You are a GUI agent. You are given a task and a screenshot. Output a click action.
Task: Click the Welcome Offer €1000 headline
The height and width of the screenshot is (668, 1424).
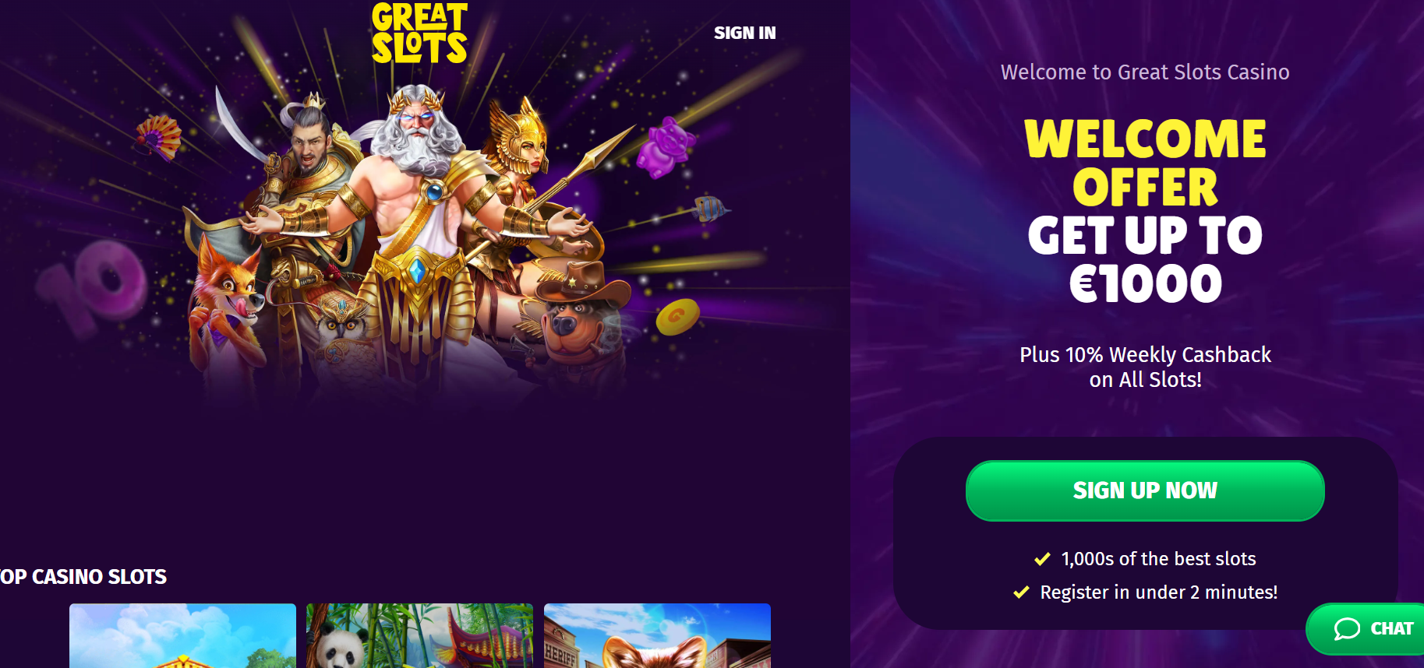[1145, 210]
